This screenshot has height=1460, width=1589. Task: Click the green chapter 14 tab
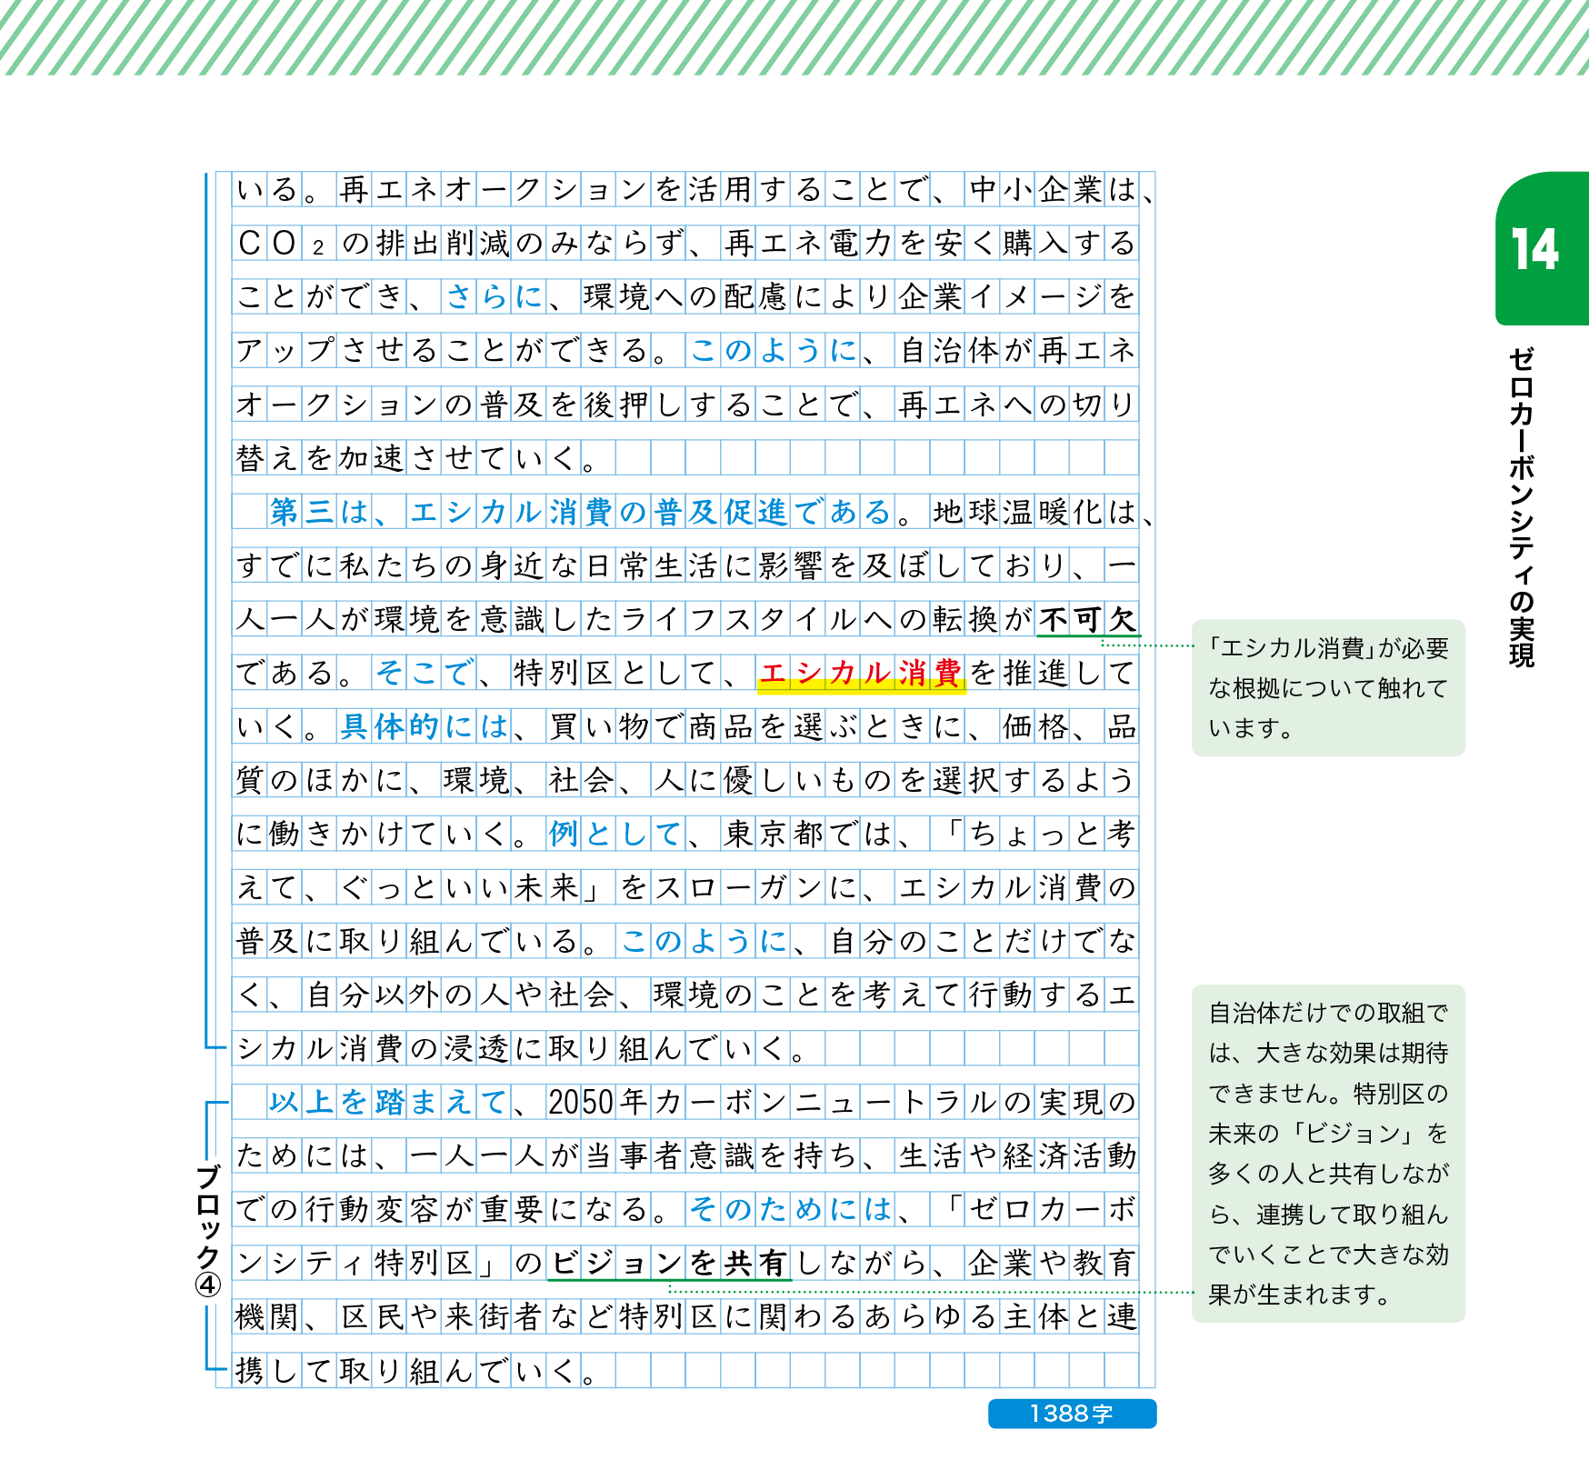point(1540,249)
